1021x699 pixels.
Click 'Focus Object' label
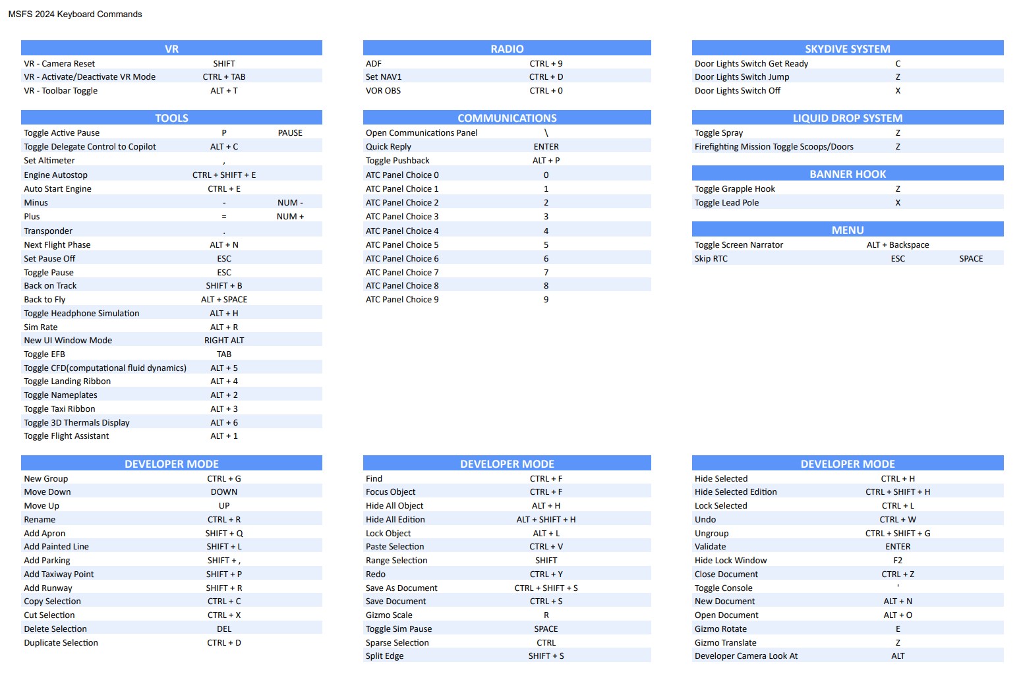pos(391,492)
